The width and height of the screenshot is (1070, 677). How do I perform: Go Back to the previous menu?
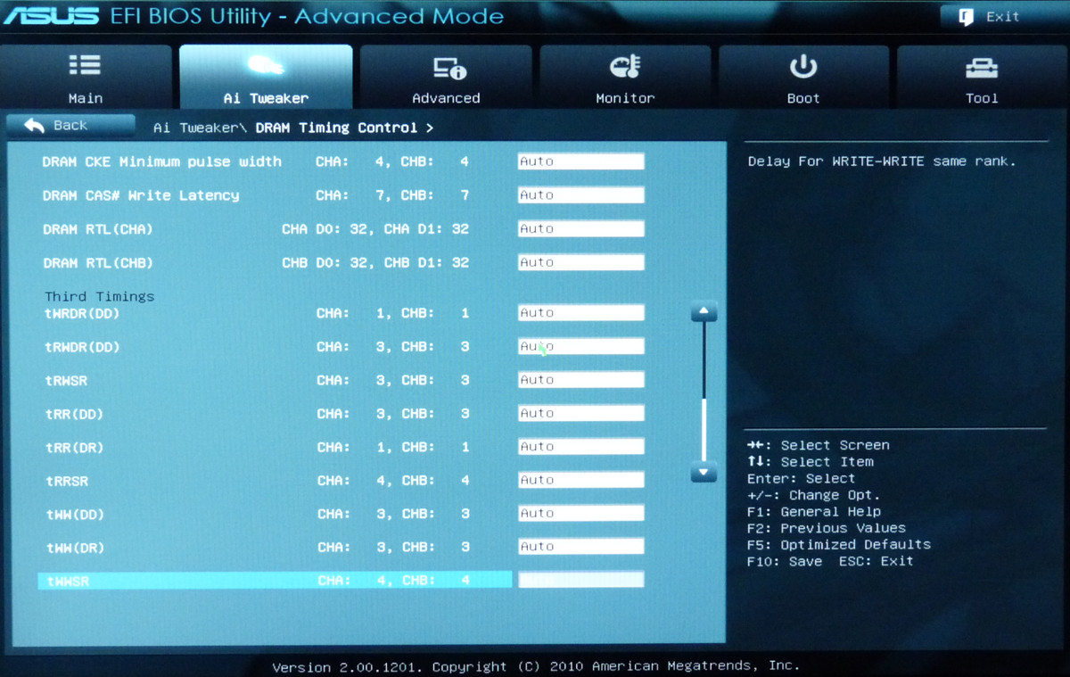point(71,125)
